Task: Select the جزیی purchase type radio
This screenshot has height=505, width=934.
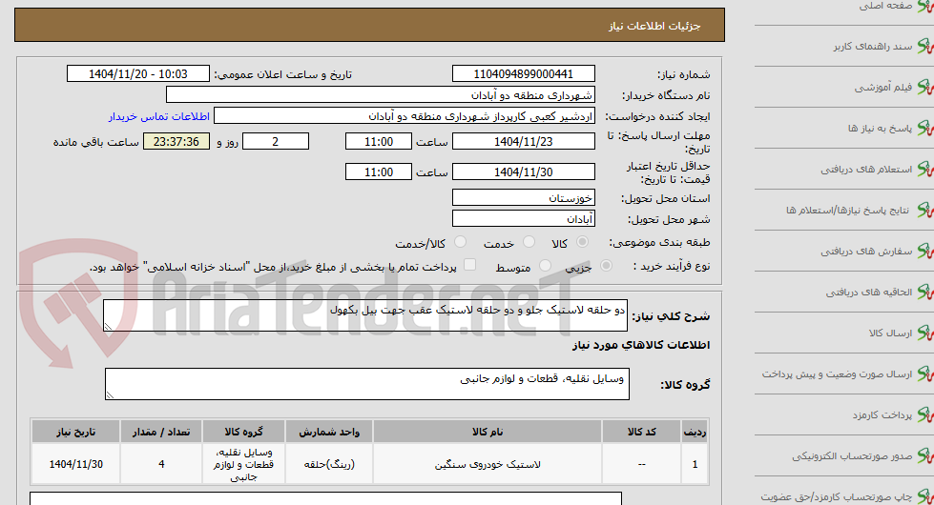Action: [x=607, y=266]
